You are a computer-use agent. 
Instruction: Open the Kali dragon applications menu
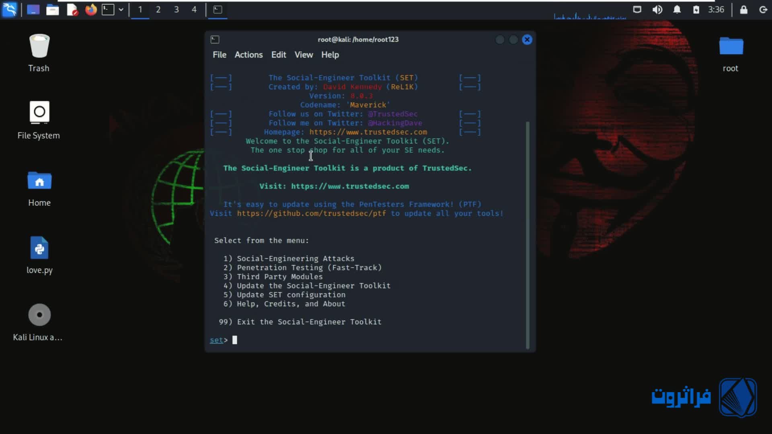pos(9,9)
